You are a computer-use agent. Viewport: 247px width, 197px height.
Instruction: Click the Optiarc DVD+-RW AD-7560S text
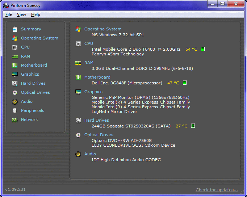(x=122, y=141)
